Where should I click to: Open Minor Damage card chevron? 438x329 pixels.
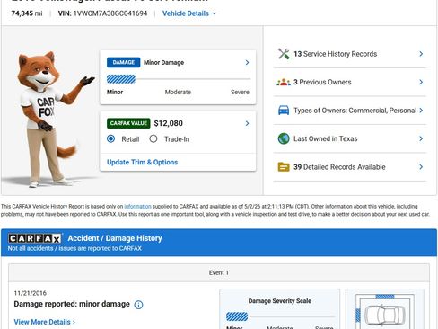click(247, 62)
